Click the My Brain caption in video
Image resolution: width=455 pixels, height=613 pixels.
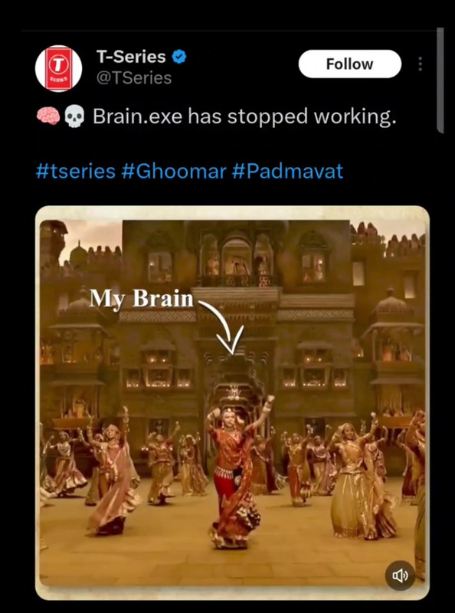(x=142, y=299)
